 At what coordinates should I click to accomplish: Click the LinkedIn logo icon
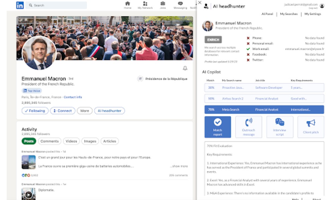(20, 5)
